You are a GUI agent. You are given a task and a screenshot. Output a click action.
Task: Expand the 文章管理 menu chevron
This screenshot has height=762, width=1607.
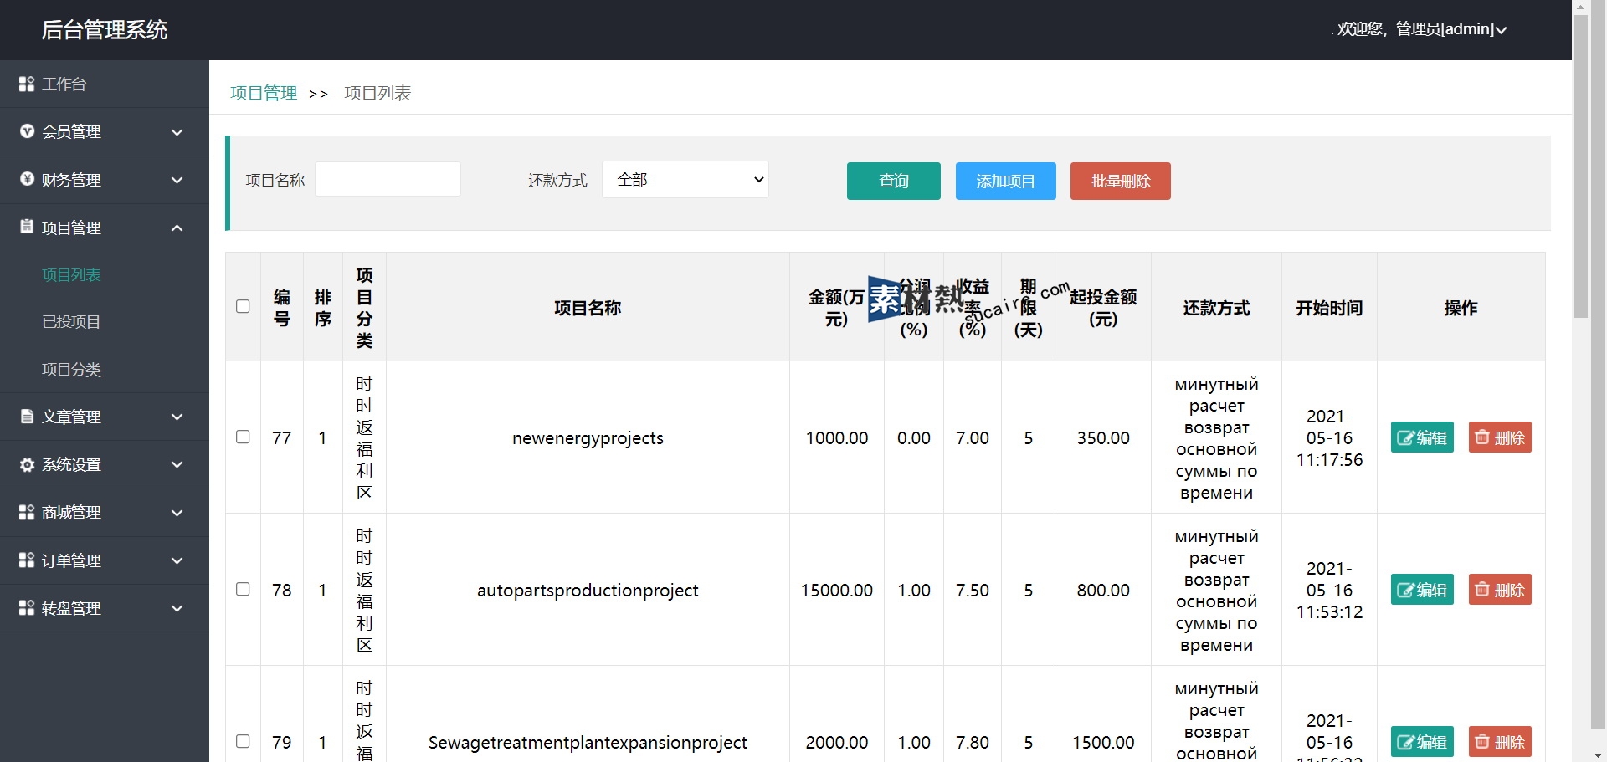pyautogui.click(x=177, y=417)
